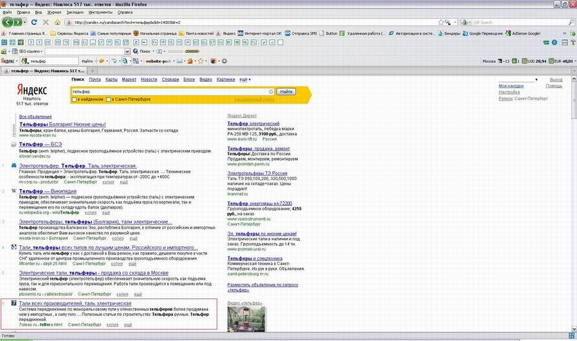Expand the 'ещё' dropdown in Yandex services
The width and height of the screenshot is (577, 341).
pyautogui.click(x=245, y=80)
